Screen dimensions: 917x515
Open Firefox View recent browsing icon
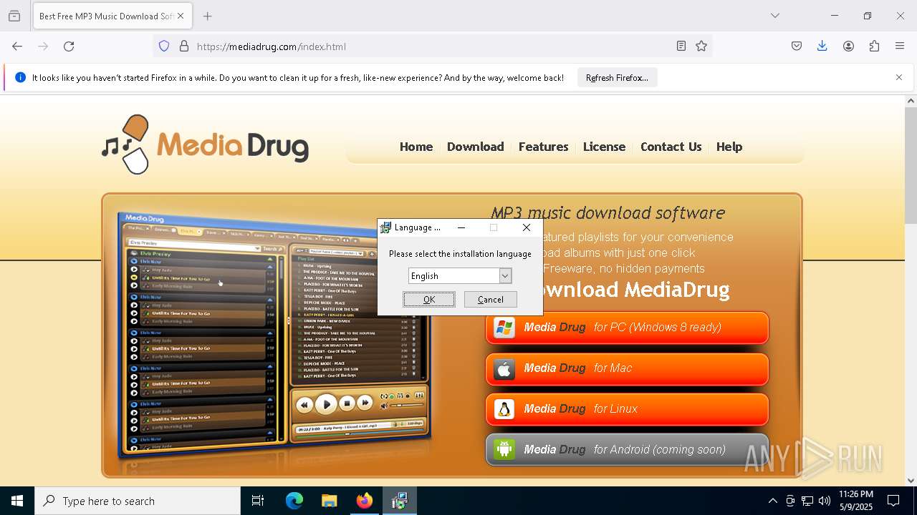pos(14,16)
